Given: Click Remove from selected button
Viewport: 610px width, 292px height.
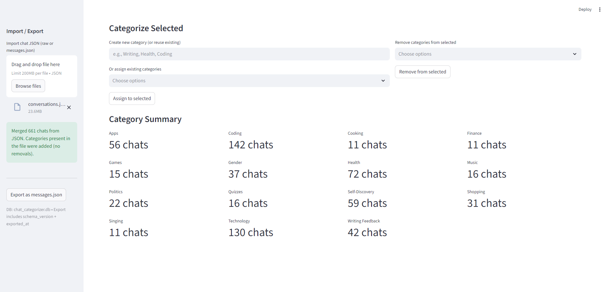Looking at the screenshot, I should click(x=422, y=72).
